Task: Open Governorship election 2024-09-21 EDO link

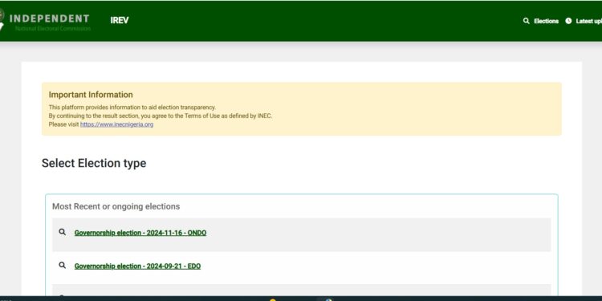Action: [x=137, y=266]
